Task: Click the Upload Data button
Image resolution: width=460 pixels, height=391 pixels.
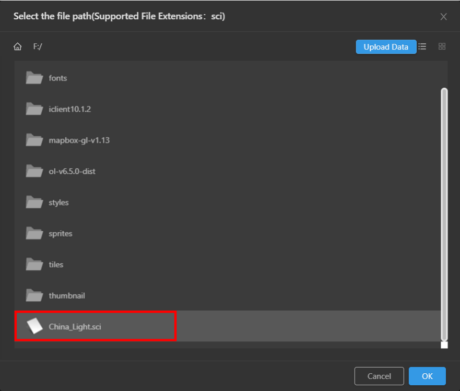Action: pos(386,47)
